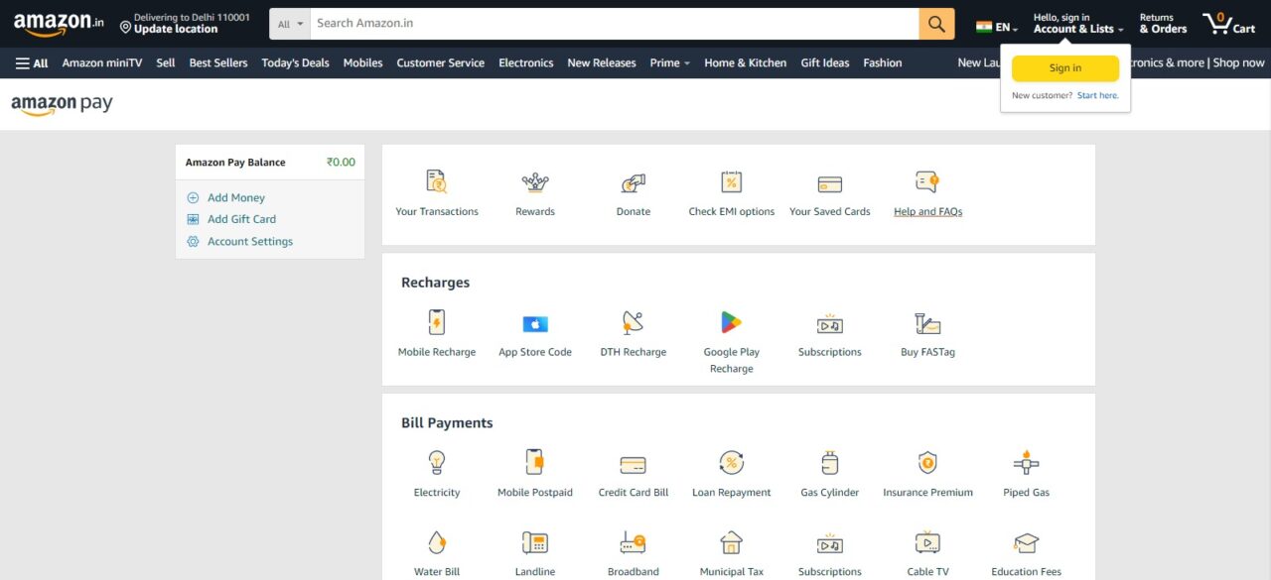This screenshot has height=580, width=1271.
Task: Open the All hamburger menu
Action: click(32, 62)
